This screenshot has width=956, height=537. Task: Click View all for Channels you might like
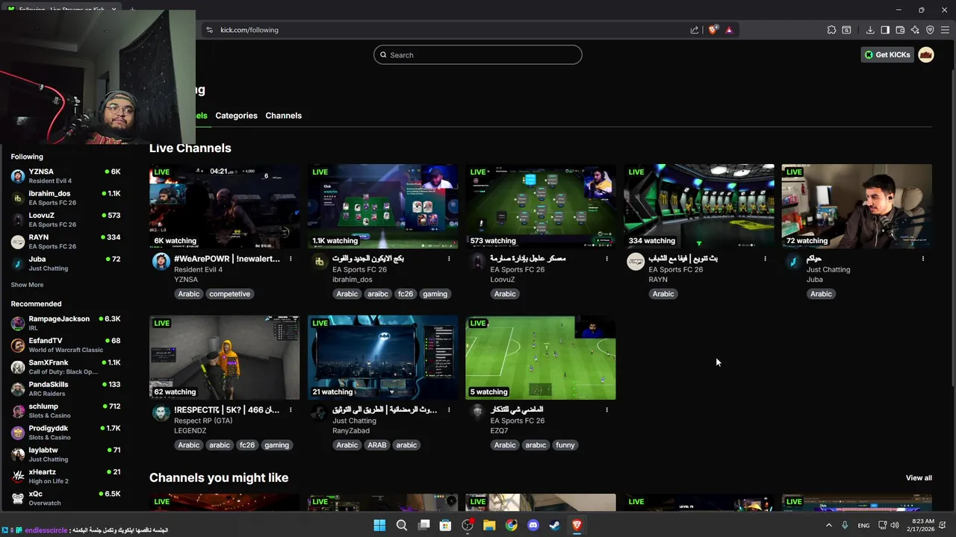point(919,478)
